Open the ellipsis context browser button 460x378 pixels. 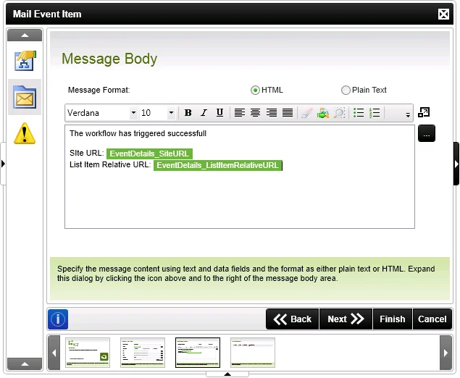427,134
